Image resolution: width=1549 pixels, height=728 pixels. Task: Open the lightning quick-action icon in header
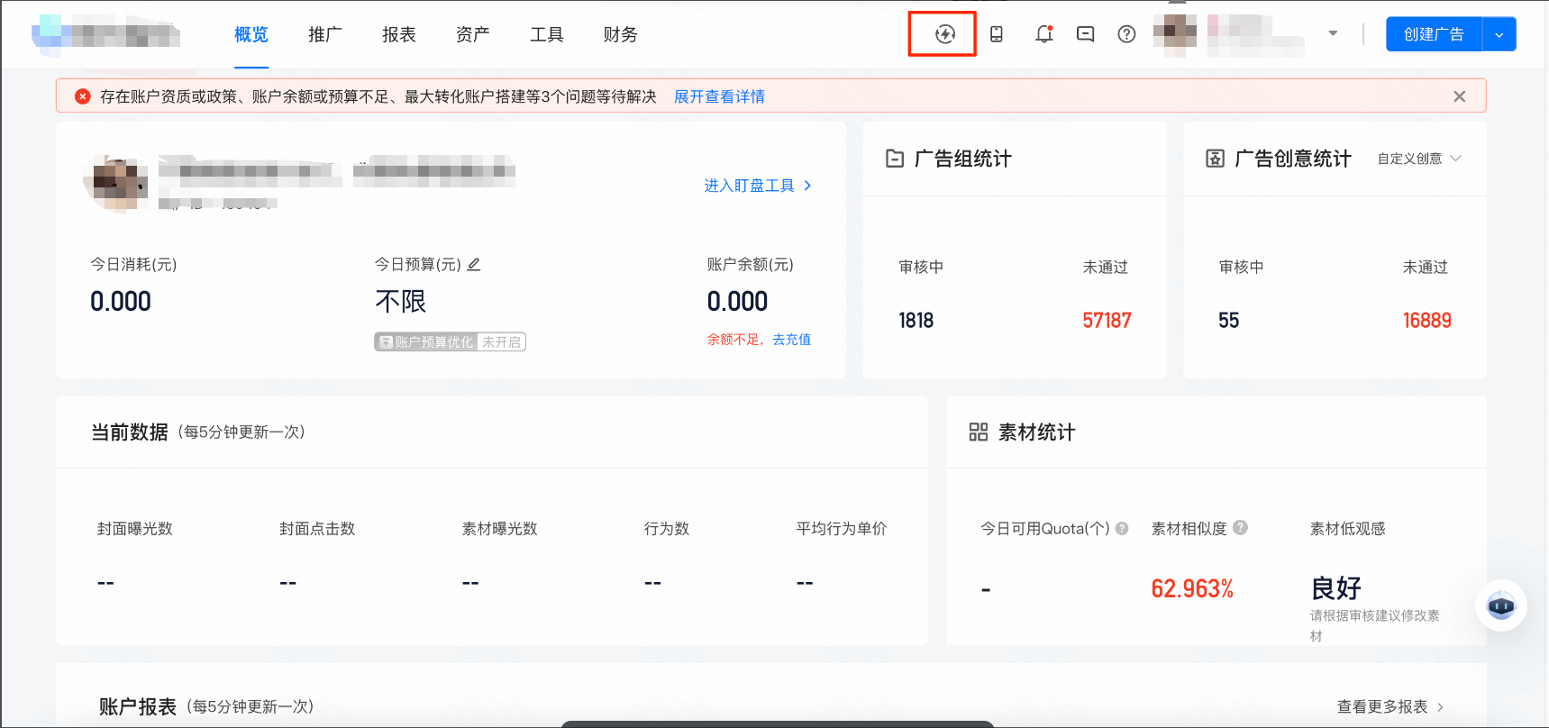pyautogui.click(x=944, y=34)
